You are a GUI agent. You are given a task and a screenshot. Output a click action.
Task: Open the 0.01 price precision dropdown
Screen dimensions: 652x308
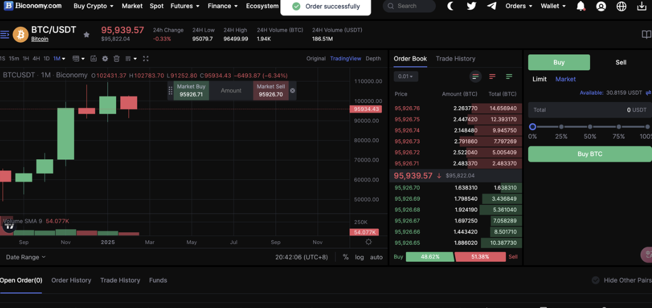[x=405, y=76]
